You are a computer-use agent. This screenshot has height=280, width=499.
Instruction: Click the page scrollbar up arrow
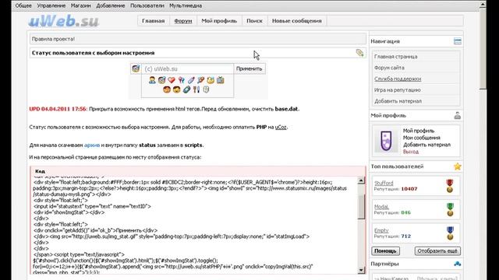coord(483,5)
